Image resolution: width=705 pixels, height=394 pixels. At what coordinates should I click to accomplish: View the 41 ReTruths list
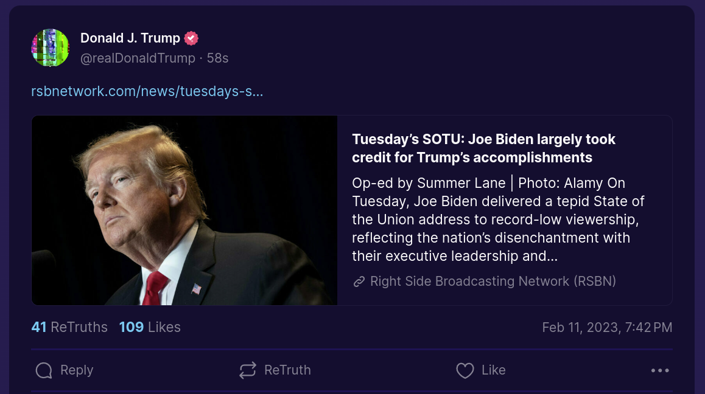coord(69,327)
